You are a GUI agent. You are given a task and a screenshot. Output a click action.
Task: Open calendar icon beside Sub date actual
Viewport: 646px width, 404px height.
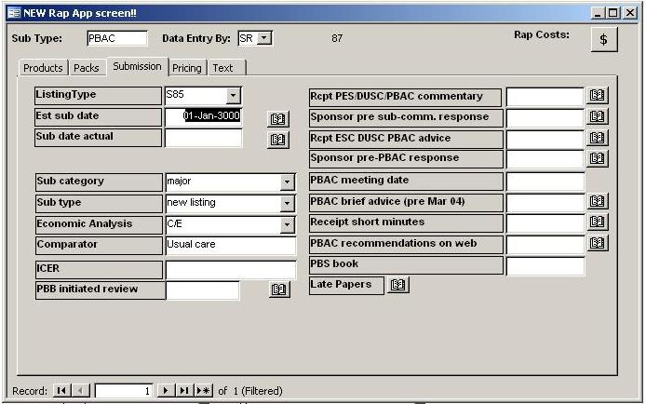(x=278, y=140)
